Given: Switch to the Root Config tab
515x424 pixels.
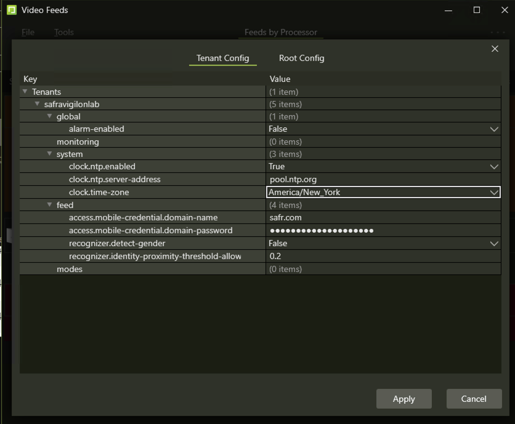Looking at the screenshot, I should [x=301, y=58].
